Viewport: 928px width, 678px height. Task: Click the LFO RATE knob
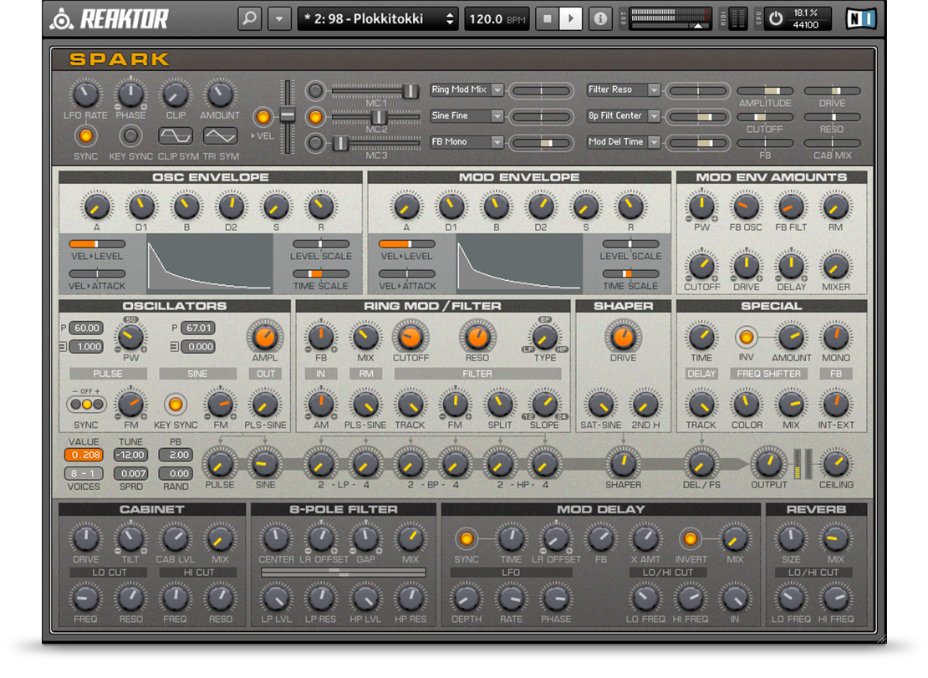click(x=86, y=94)
